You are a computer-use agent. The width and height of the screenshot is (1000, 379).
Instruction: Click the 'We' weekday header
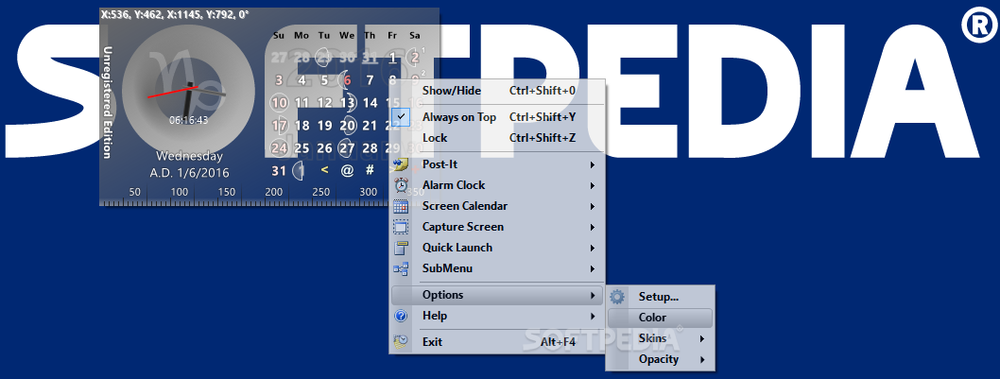tap(347, 35)
